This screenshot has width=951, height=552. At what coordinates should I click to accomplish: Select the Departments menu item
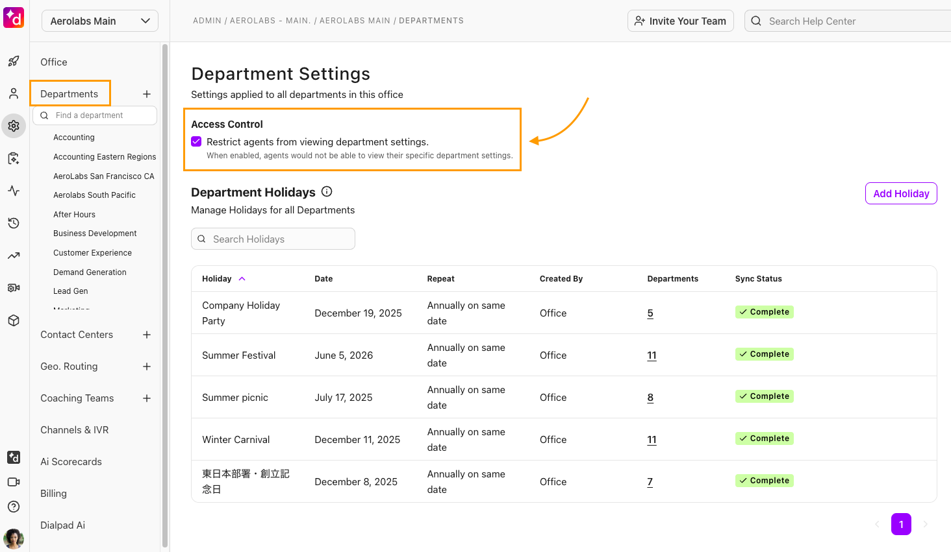[x=70, y=94]
